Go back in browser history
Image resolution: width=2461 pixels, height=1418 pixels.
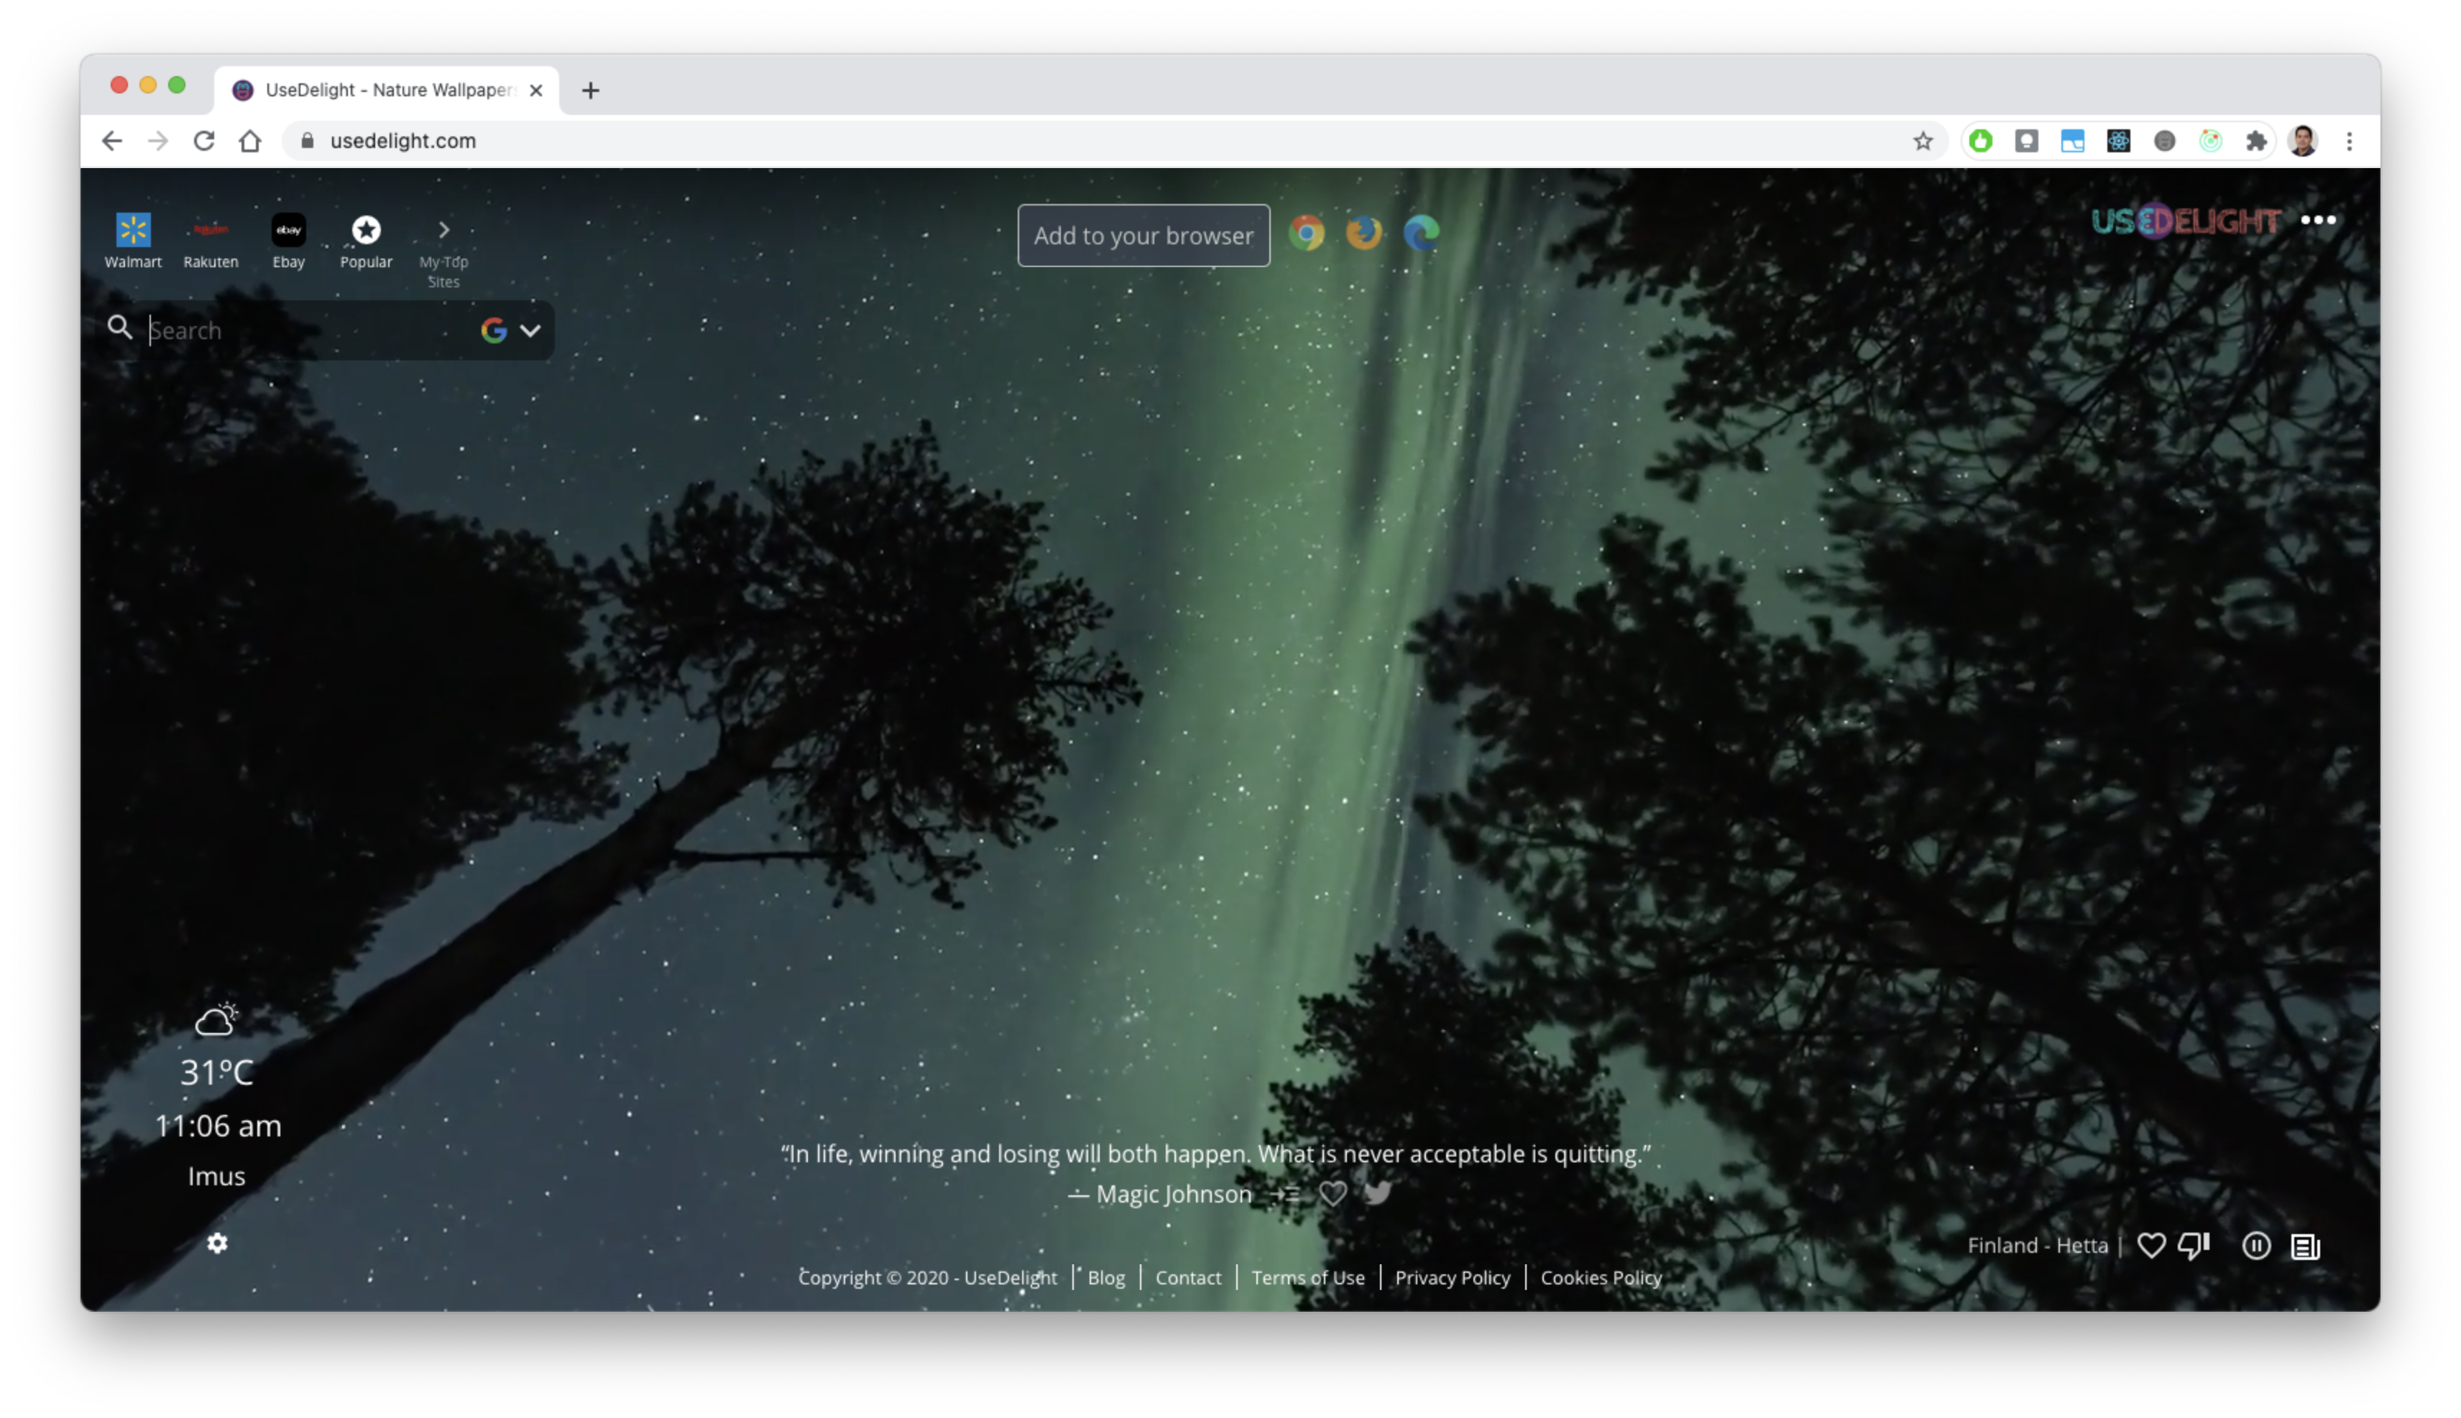(111, 142)
